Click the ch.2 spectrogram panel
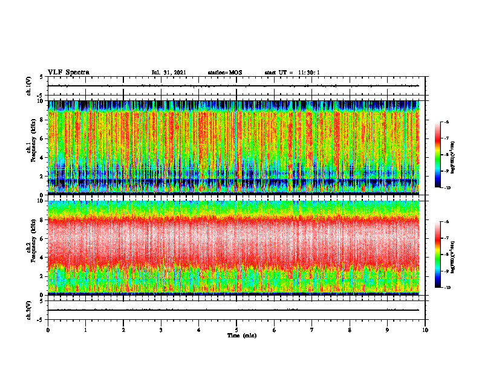This screenshot has width=479, height=370. 233,248
